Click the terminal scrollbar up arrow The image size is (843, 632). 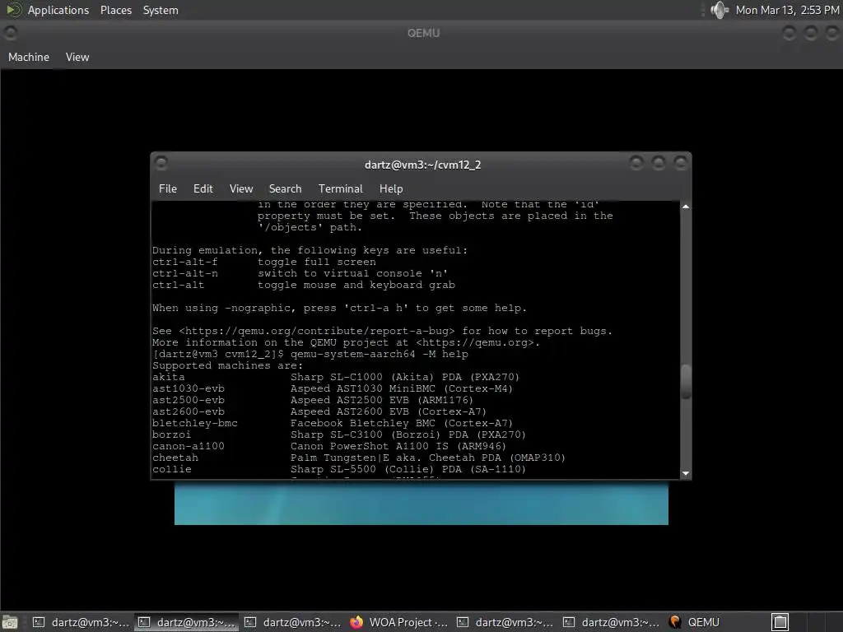click(686, 207)
